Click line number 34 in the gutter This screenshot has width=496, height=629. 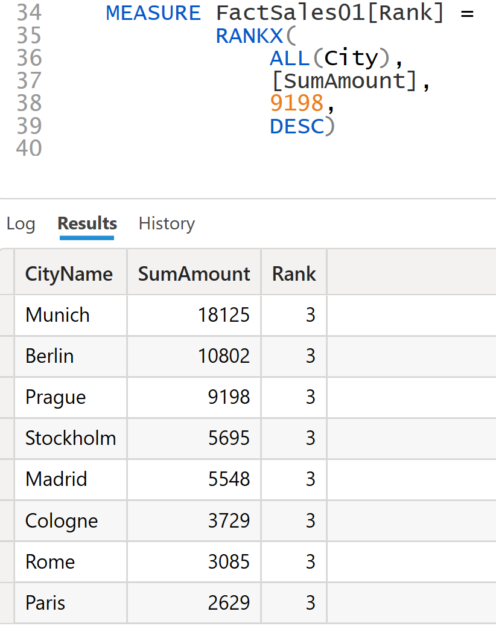click(x=29, y=13)
